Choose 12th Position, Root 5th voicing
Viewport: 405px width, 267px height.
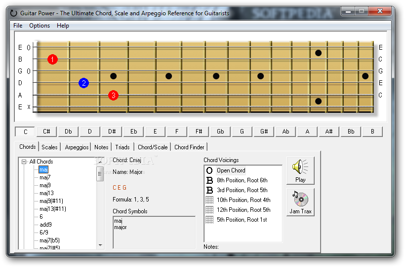[x=243, y=209]
